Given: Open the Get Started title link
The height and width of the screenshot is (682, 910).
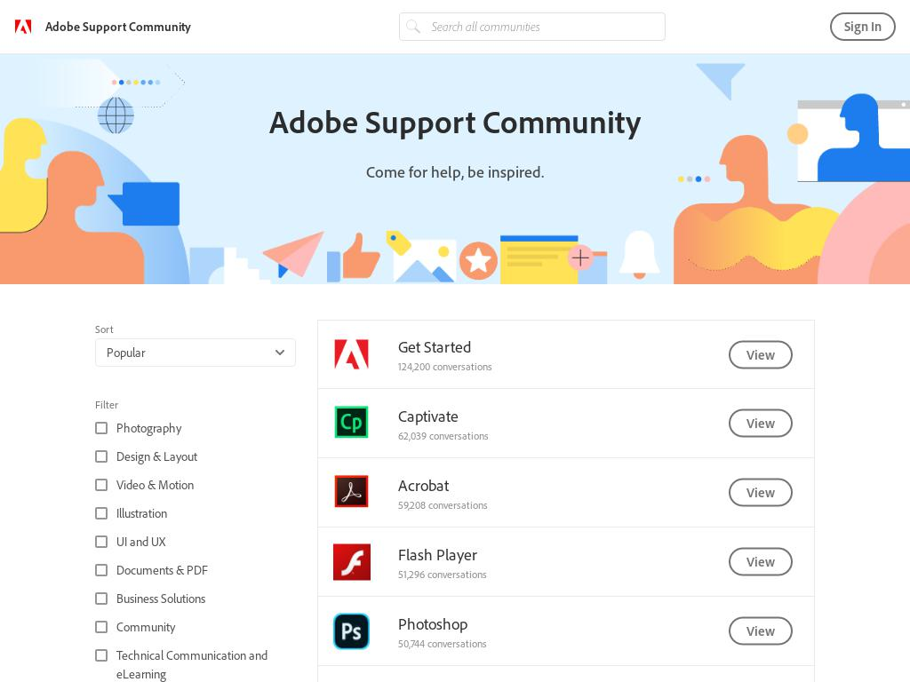Looking at the screenshot, I should point(434,347).
